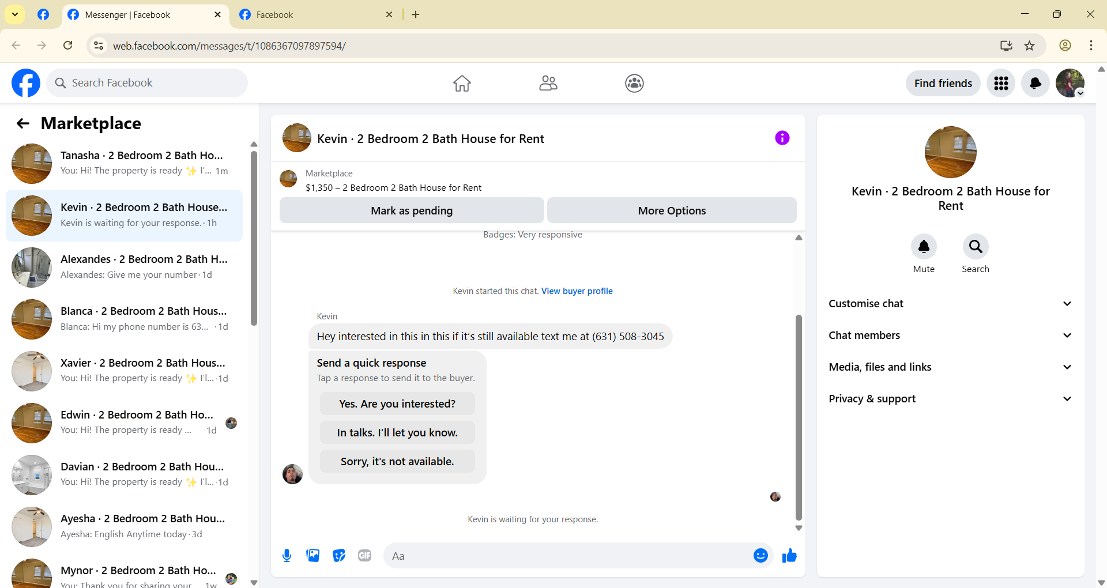This screenshot has height=588, width=1107.
Task: Send a voice clip microphone icon
Action: tap(287, 556)
